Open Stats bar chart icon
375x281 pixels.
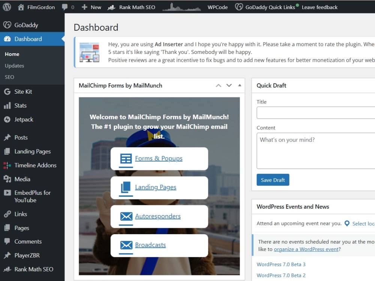7,106
